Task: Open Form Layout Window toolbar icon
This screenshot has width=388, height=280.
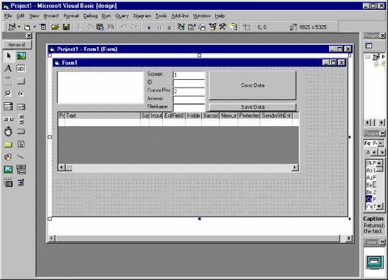Action: coord(202,26)
